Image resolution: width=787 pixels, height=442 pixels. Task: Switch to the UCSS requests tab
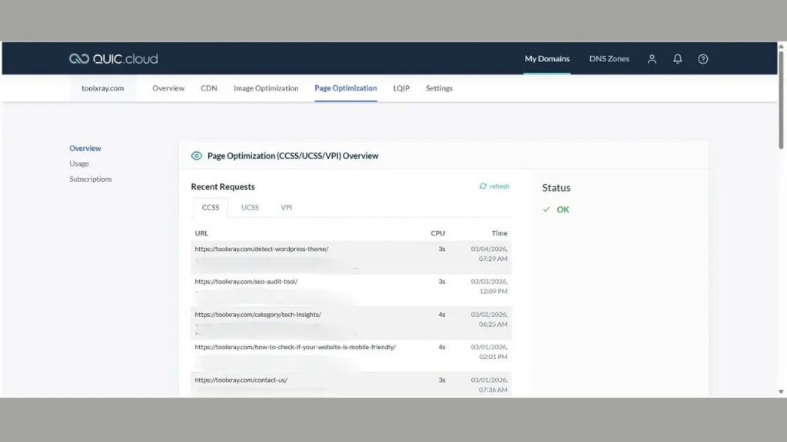[249, 207]
